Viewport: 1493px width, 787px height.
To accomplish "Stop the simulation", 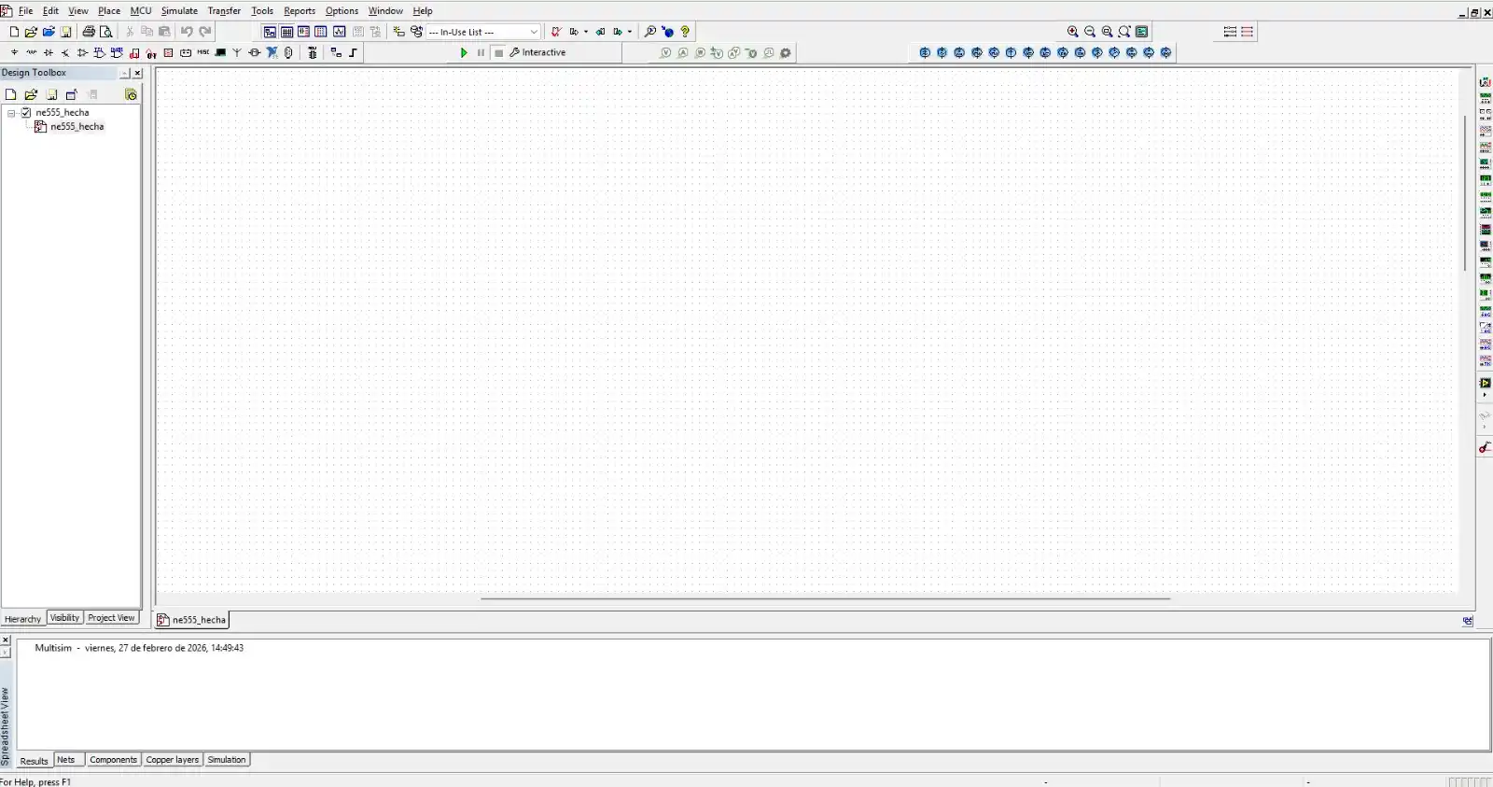I will pos(499,53).
